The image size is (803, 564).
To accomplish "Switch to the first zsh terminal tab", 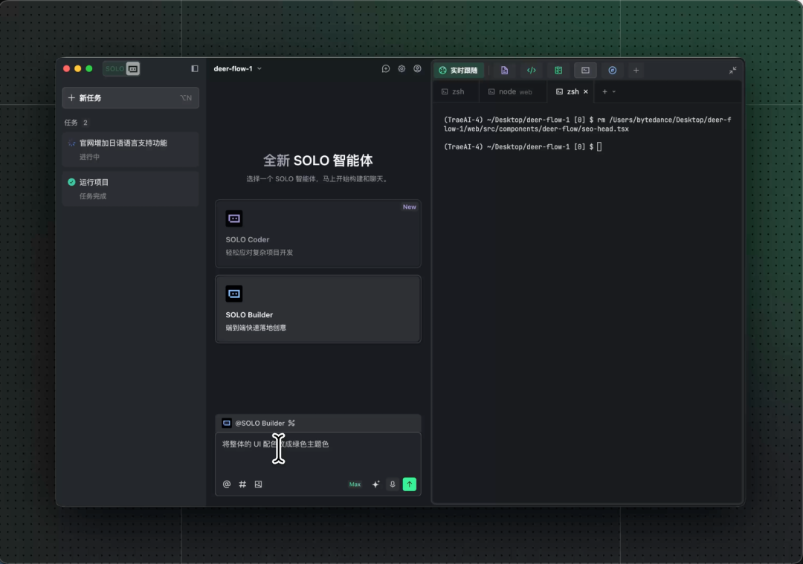I will click(454, 91).
